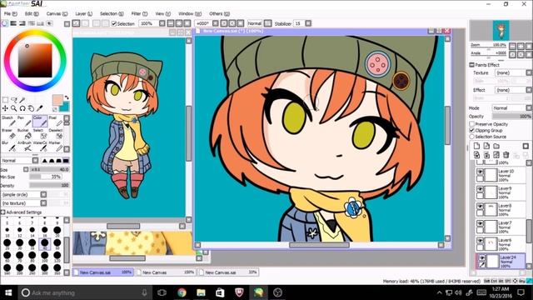Open the layer Mode dropdown
The image size is (533, 300).
[512, 107]
